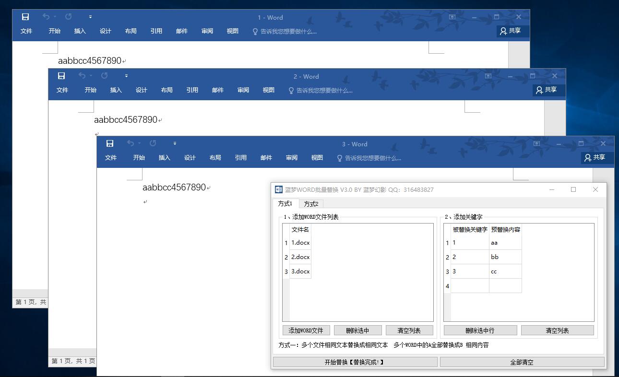Click the replace tool's title bar app icon
The image size is (619, 377).
click(x=279, y=189)
